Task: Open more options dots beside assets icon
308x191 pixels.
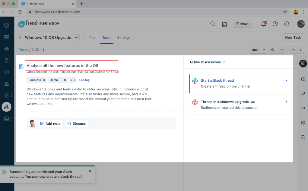Action: tap(12, 95)
